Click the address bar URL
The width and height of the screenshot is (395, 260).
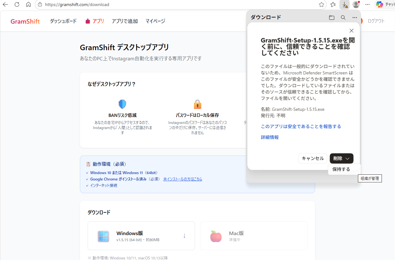77,5
